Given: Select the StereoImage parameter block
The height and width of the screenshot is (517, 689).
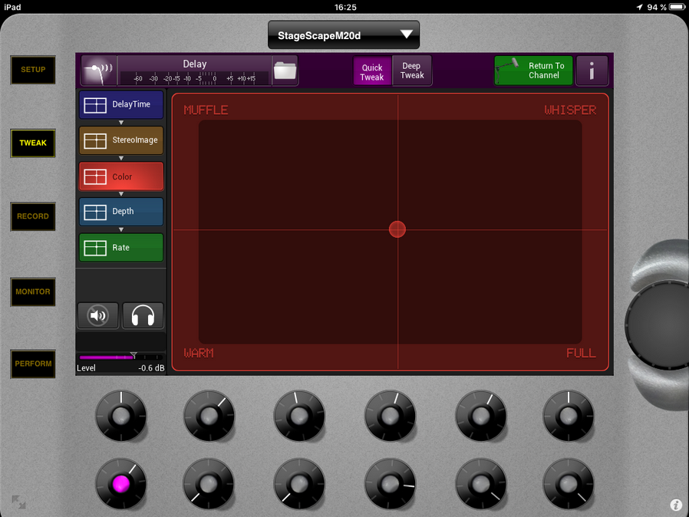Looking at the screenshot, I should (121, 140).
